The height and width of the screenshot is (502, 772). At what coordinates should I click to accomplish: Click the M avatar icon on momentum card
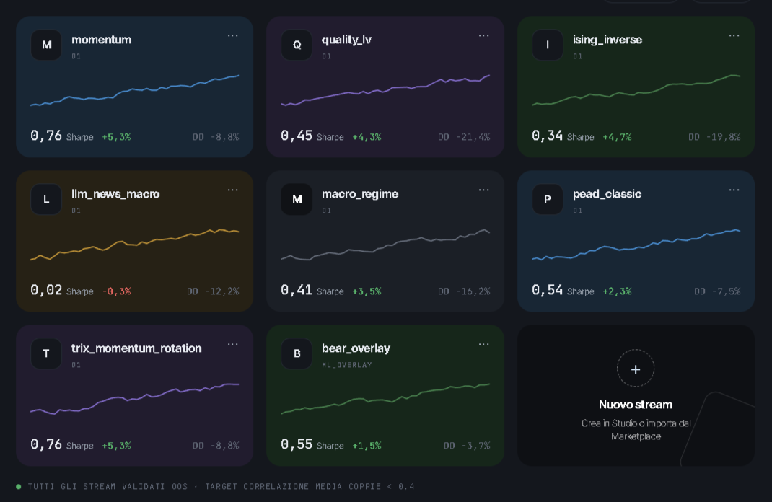click(46, 45)
